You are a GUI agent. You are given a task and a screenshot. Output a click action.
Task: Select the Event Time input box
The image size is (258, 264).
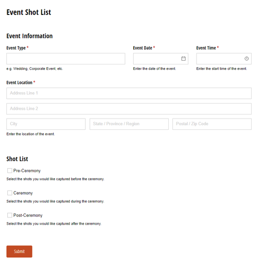(224, 58)
